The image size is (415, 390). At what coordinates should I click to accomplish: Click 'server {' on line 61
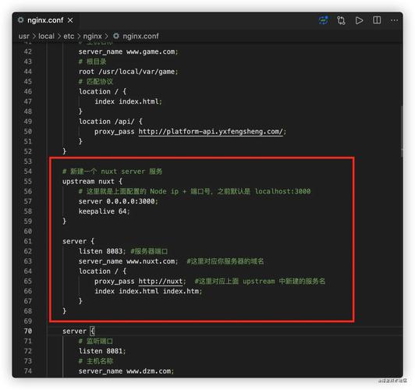[x=78, y=241]
